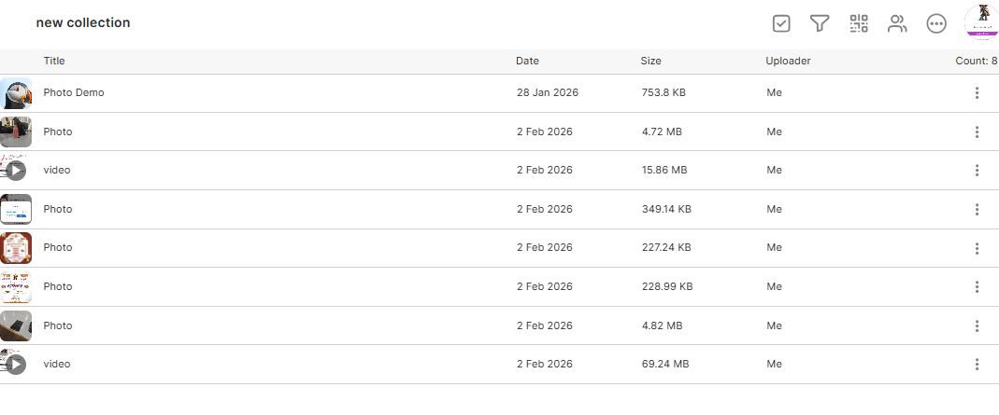Screen dimensions: 999x415
Task: Open the Photo Demo puffin thumbnail
Action: 16,93
